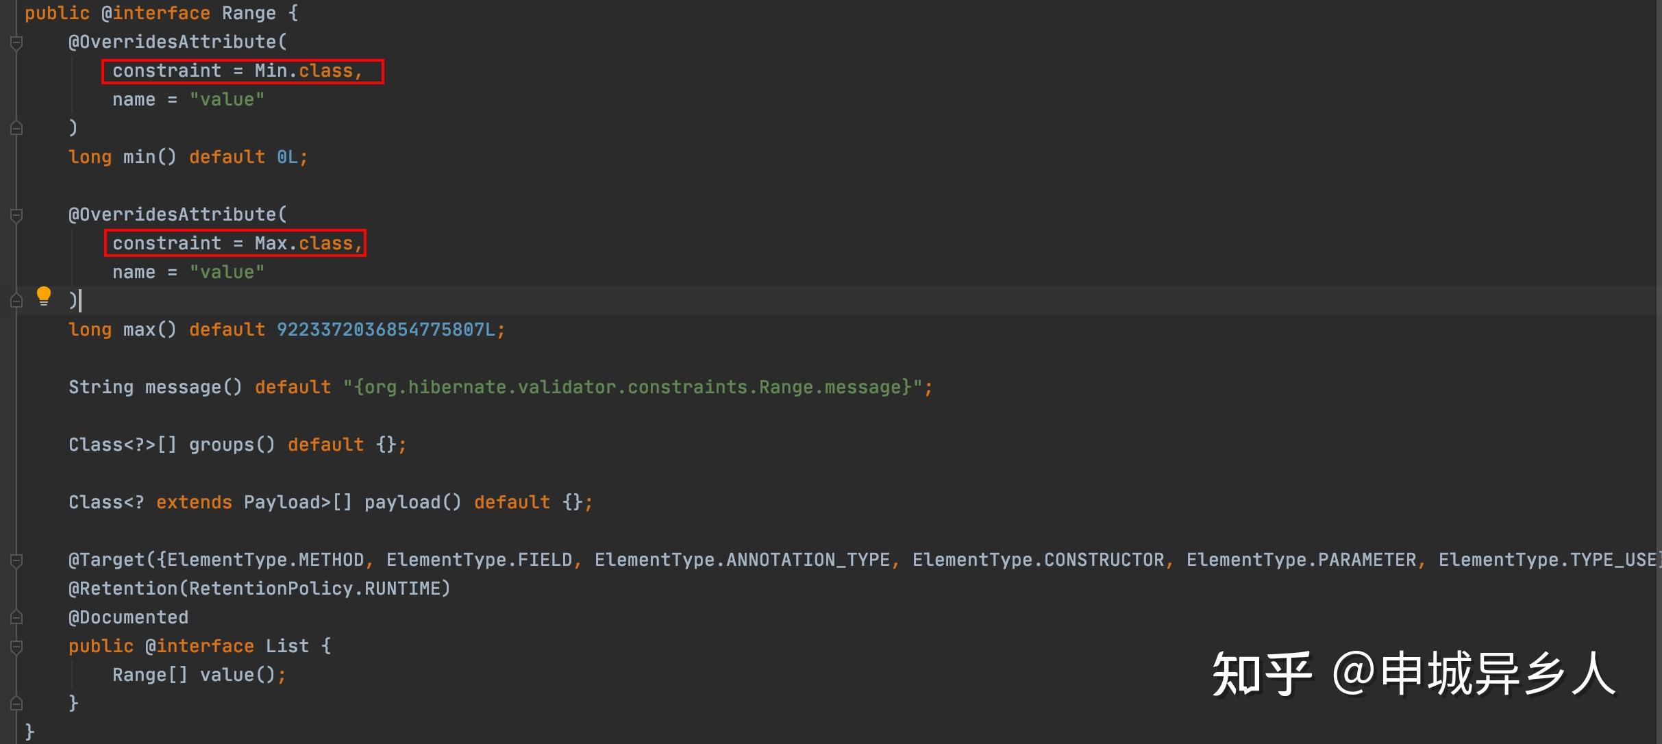Collapse the @Target annotation fold marker
This screenshot has width=1662, height=744.
[17, 561]
